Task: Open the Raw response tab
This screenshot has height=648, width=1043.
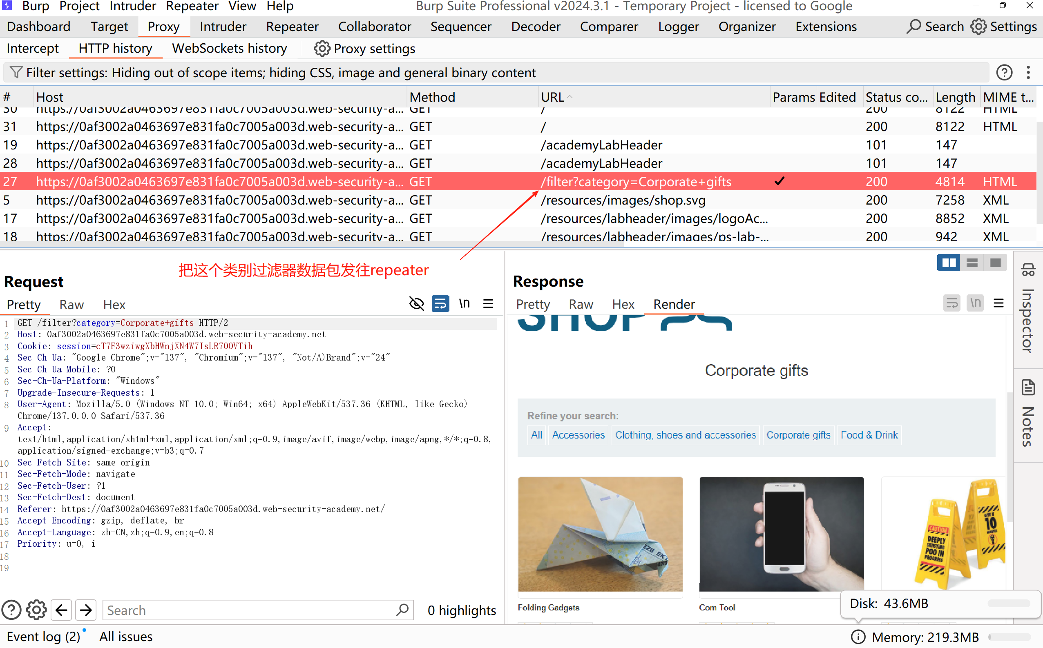Action: click(x=581, y=304)
